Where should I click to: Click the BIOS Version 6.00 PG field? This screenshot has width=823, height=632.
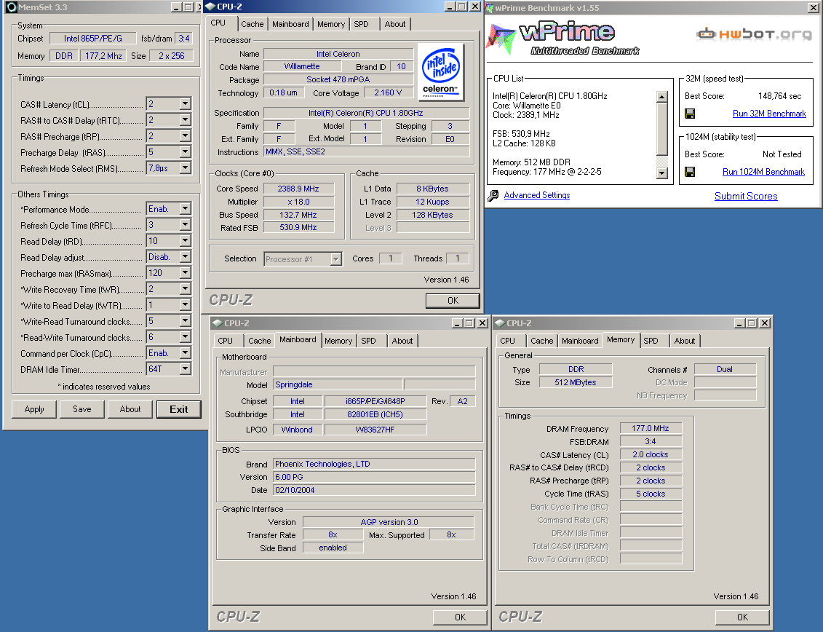pos(374,477)
